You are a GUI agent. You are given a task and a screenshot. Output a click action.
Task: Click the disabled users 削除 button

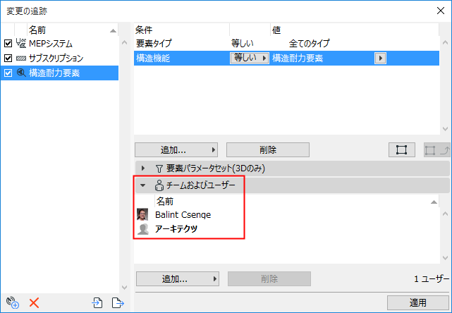point(269,278)
